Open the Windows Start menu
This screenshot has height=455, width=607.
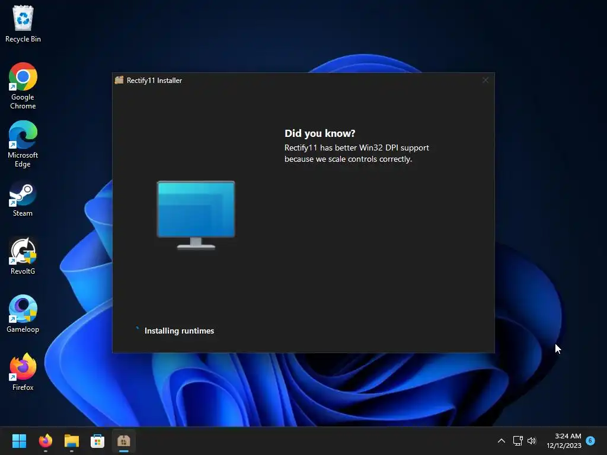point(19,441)
